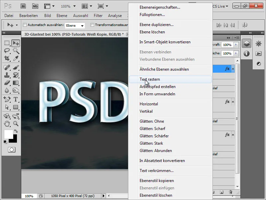This screenshot has height=200, width=266.
Task: Open the Layers panel icon in the dock
Action: (246, 44)
